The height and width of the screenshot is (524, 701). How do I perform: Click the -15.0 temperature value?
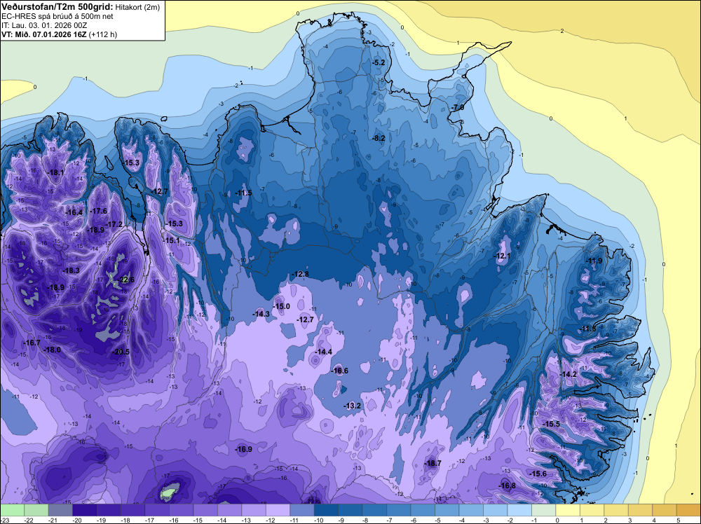282,306
